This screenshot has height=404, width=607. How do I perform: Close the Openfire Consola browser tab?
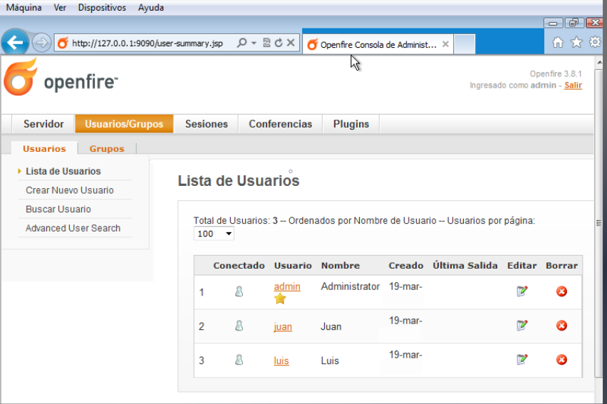pos(446,44)
